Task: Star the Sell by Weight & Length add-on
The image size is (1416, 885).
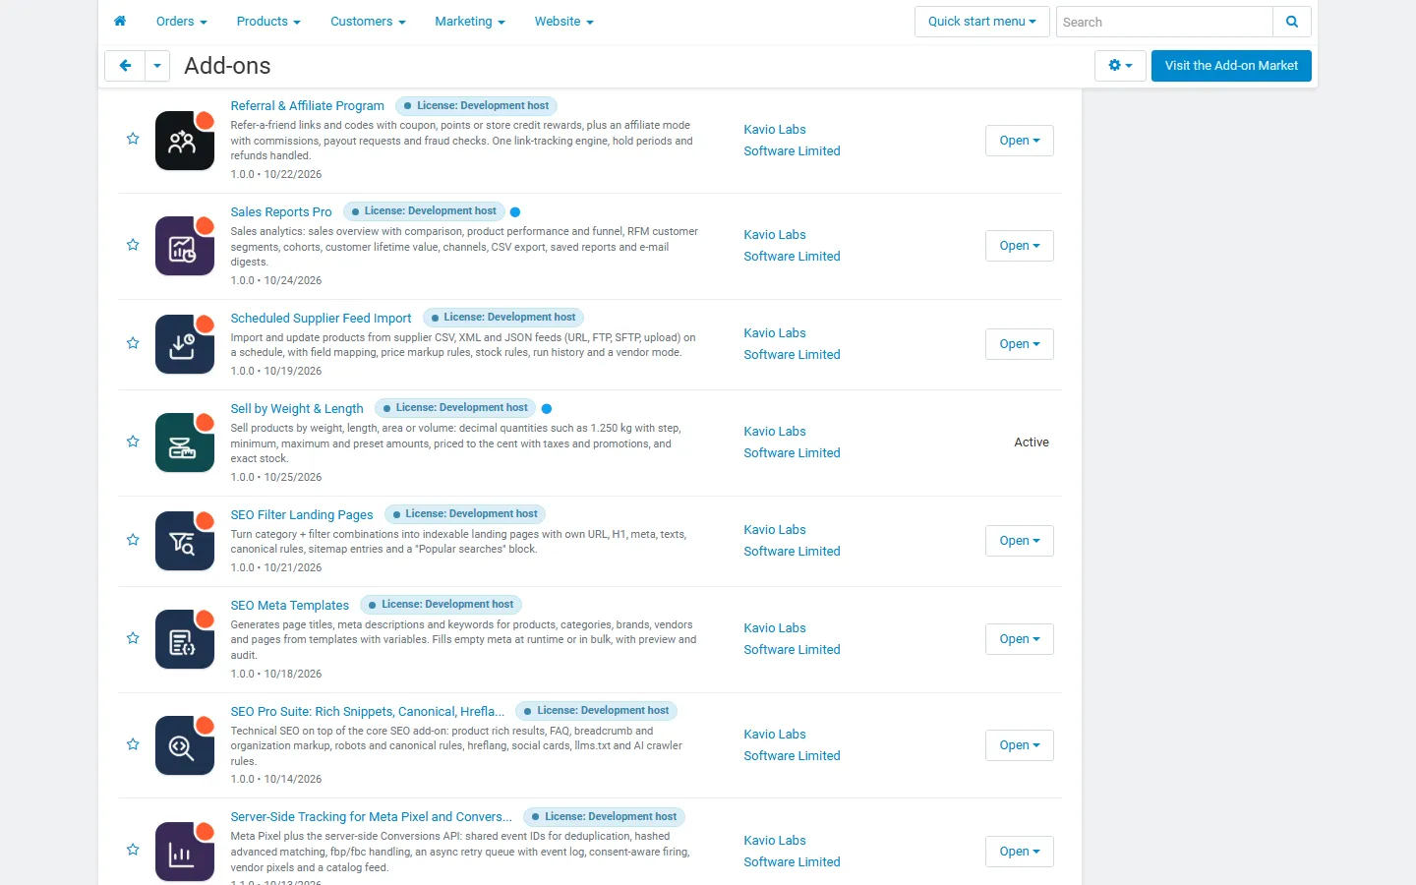Action: pyautogui.click(x=133, y=442)
